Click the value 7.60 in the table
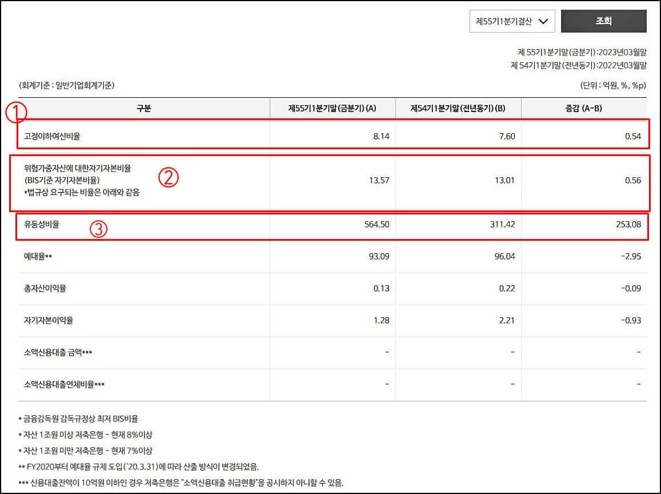 tap(507, 136)
